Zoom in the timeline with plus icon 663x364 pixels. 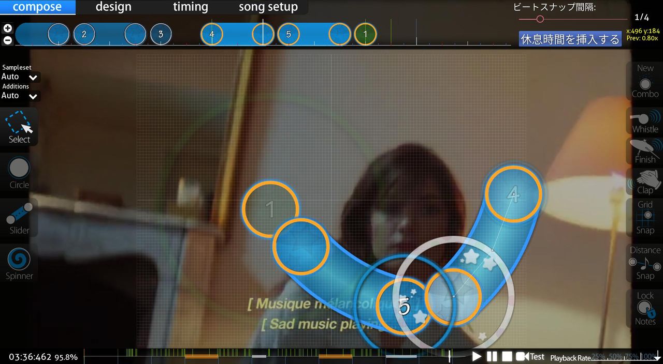pos(8,28)
